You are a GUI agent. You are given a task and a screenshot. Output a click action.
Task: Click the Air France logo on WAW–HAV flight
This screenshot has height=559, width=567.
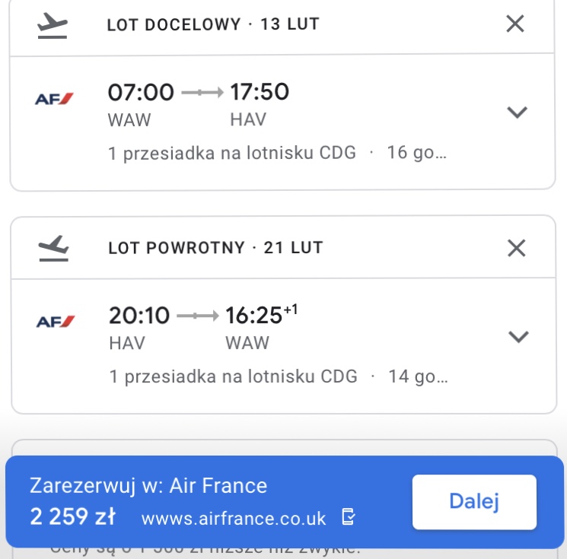tap(54, 99)
